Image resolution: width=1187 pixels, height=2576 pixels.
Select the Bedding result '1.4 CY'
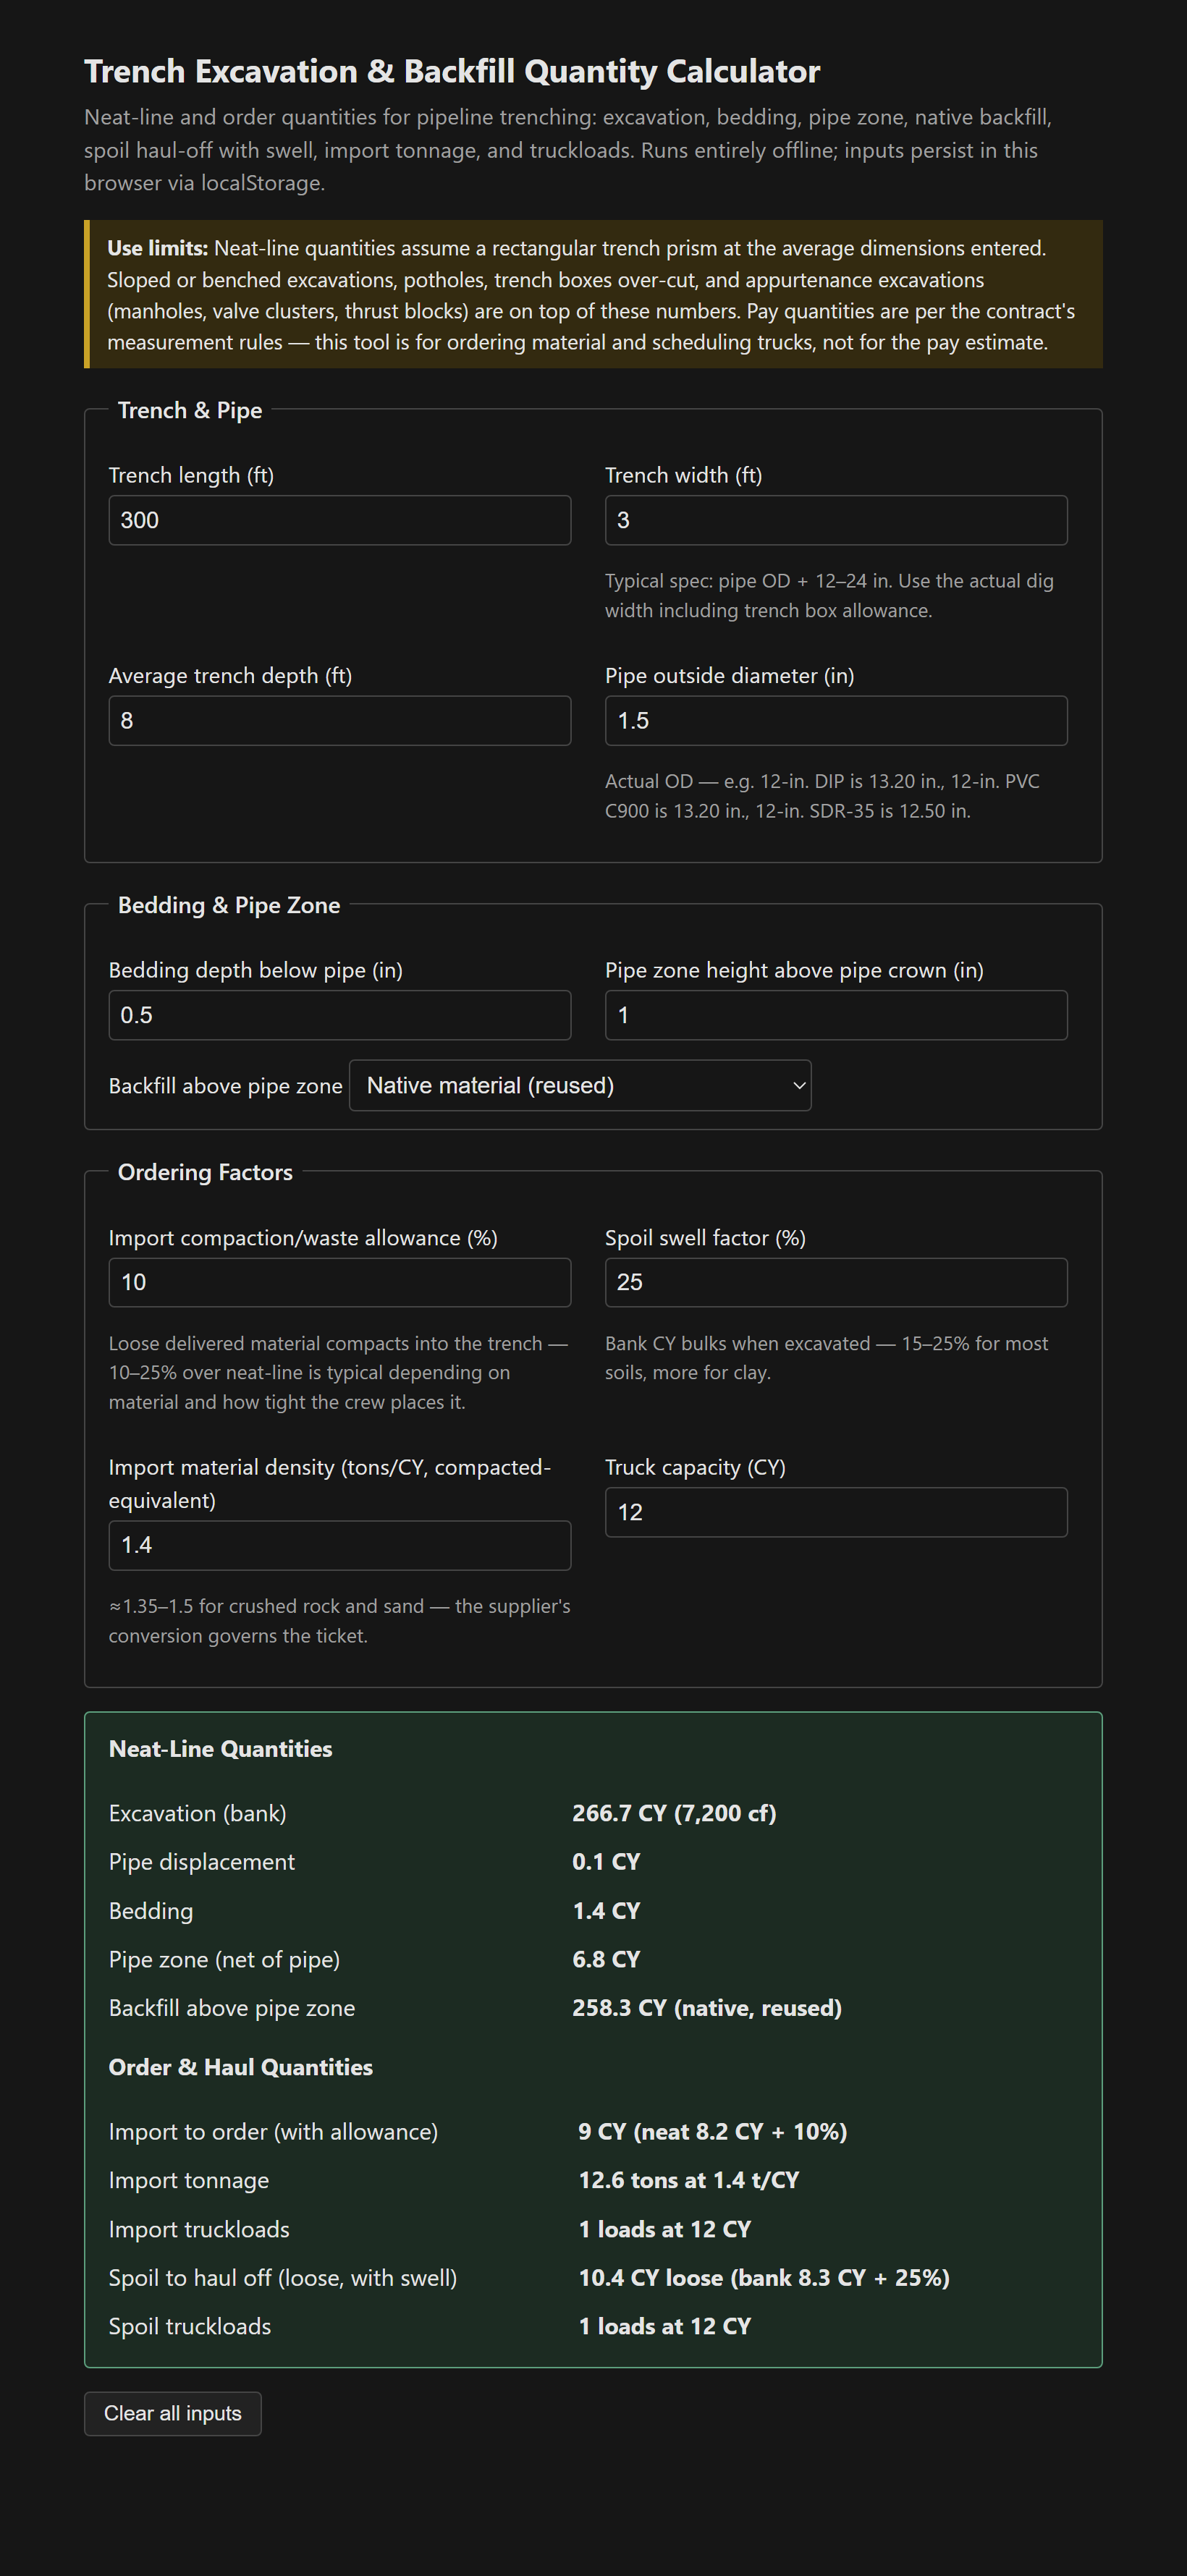click(x=606, y=1911)
